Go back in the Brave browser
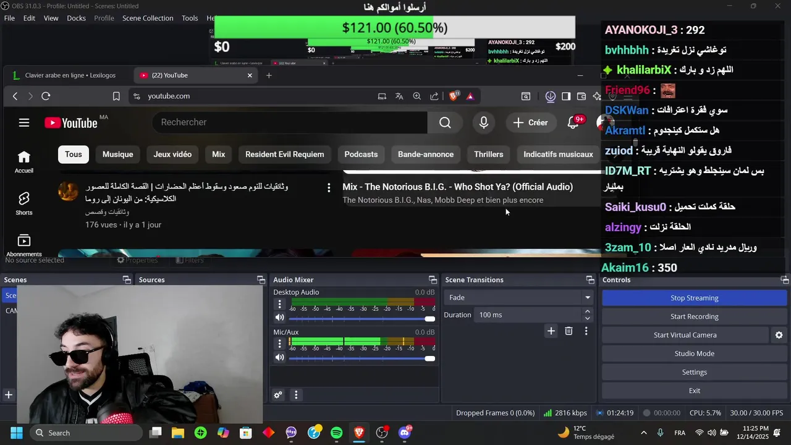791x445 pixels. [15, 96]
